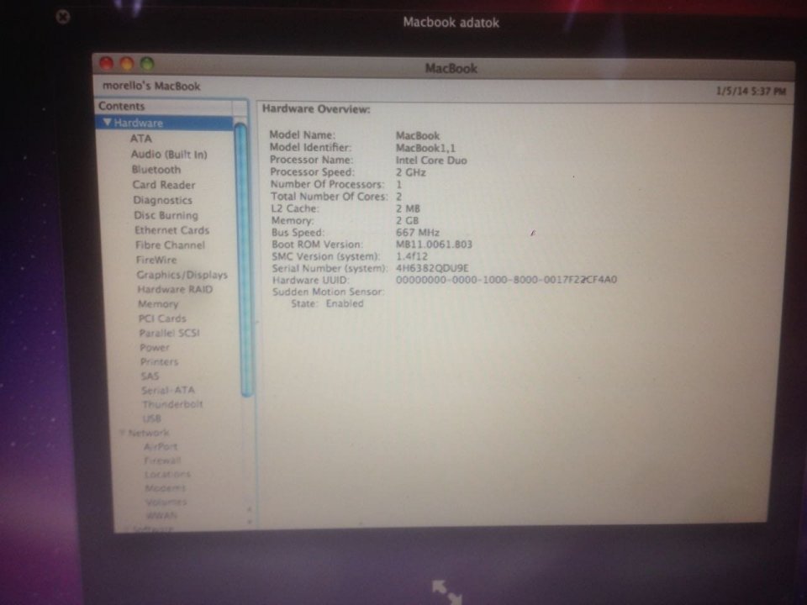
Task: Close the Macbook adatok photo overlay
Action: coord(63,17)
